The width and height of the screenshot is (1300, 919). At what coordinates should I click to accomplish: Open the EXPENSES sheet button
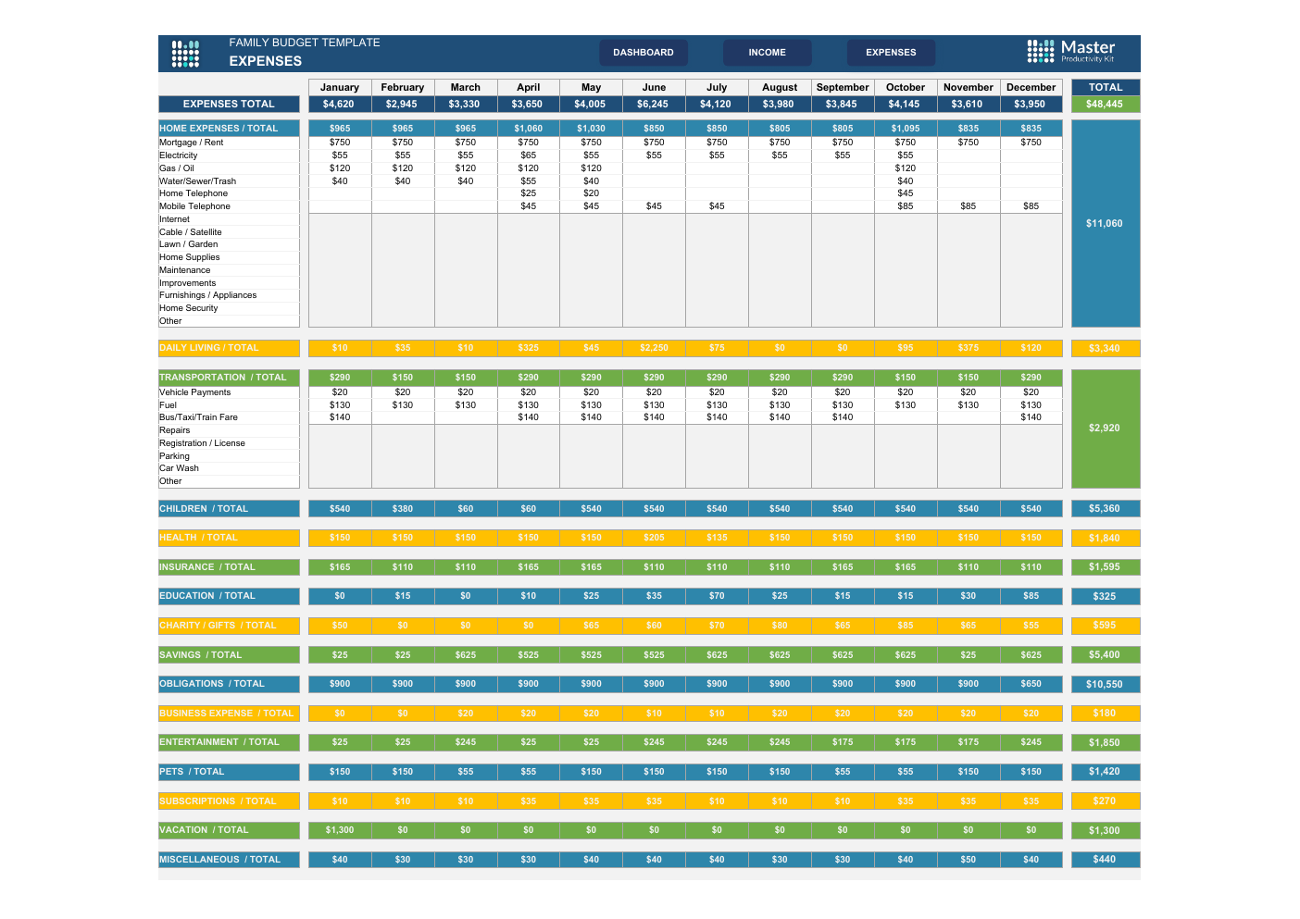click(x=891, y=53)
